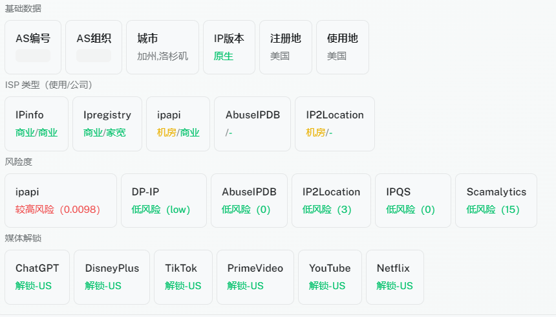Select the TikTok unlock card

point(183,277)
